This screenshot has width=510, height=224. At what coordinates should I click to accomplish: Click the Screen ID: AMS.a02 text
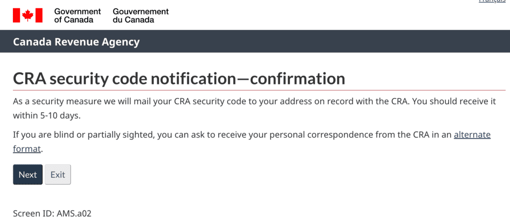(x=52, y=214)
